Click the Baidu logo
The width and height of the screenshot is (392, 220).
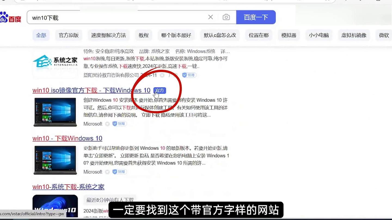click(10, 17)
